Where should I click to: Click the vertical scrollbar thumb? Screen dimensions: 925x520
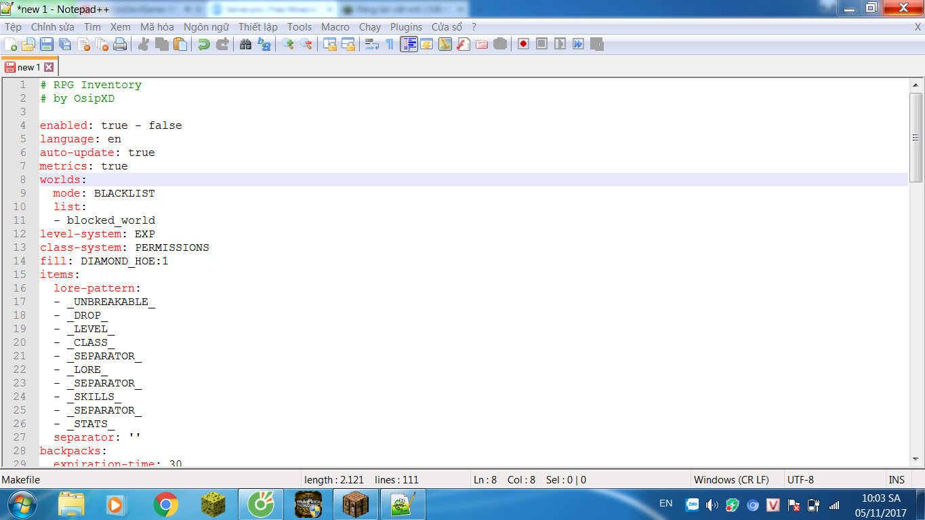[916, 137]
